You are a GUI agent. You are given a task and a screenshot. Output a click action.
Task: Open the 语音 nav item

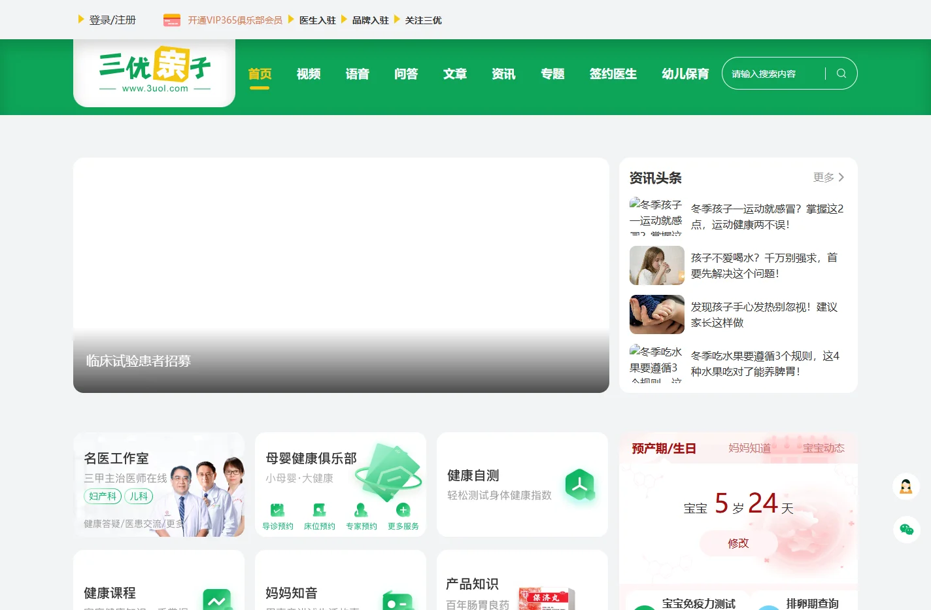(x=358, y=74)
